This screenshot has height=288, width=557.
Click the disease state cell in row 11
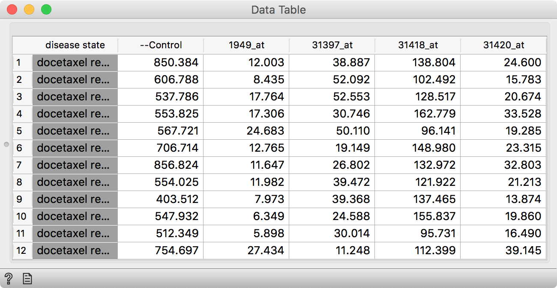tap(75, 233)
